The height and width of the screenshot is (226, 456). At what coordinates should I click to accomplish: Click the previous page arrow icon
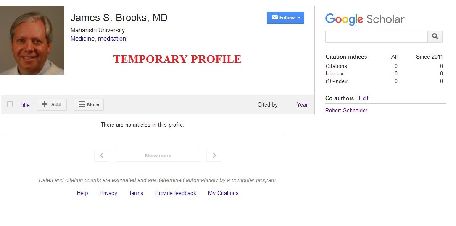(102, 156)
